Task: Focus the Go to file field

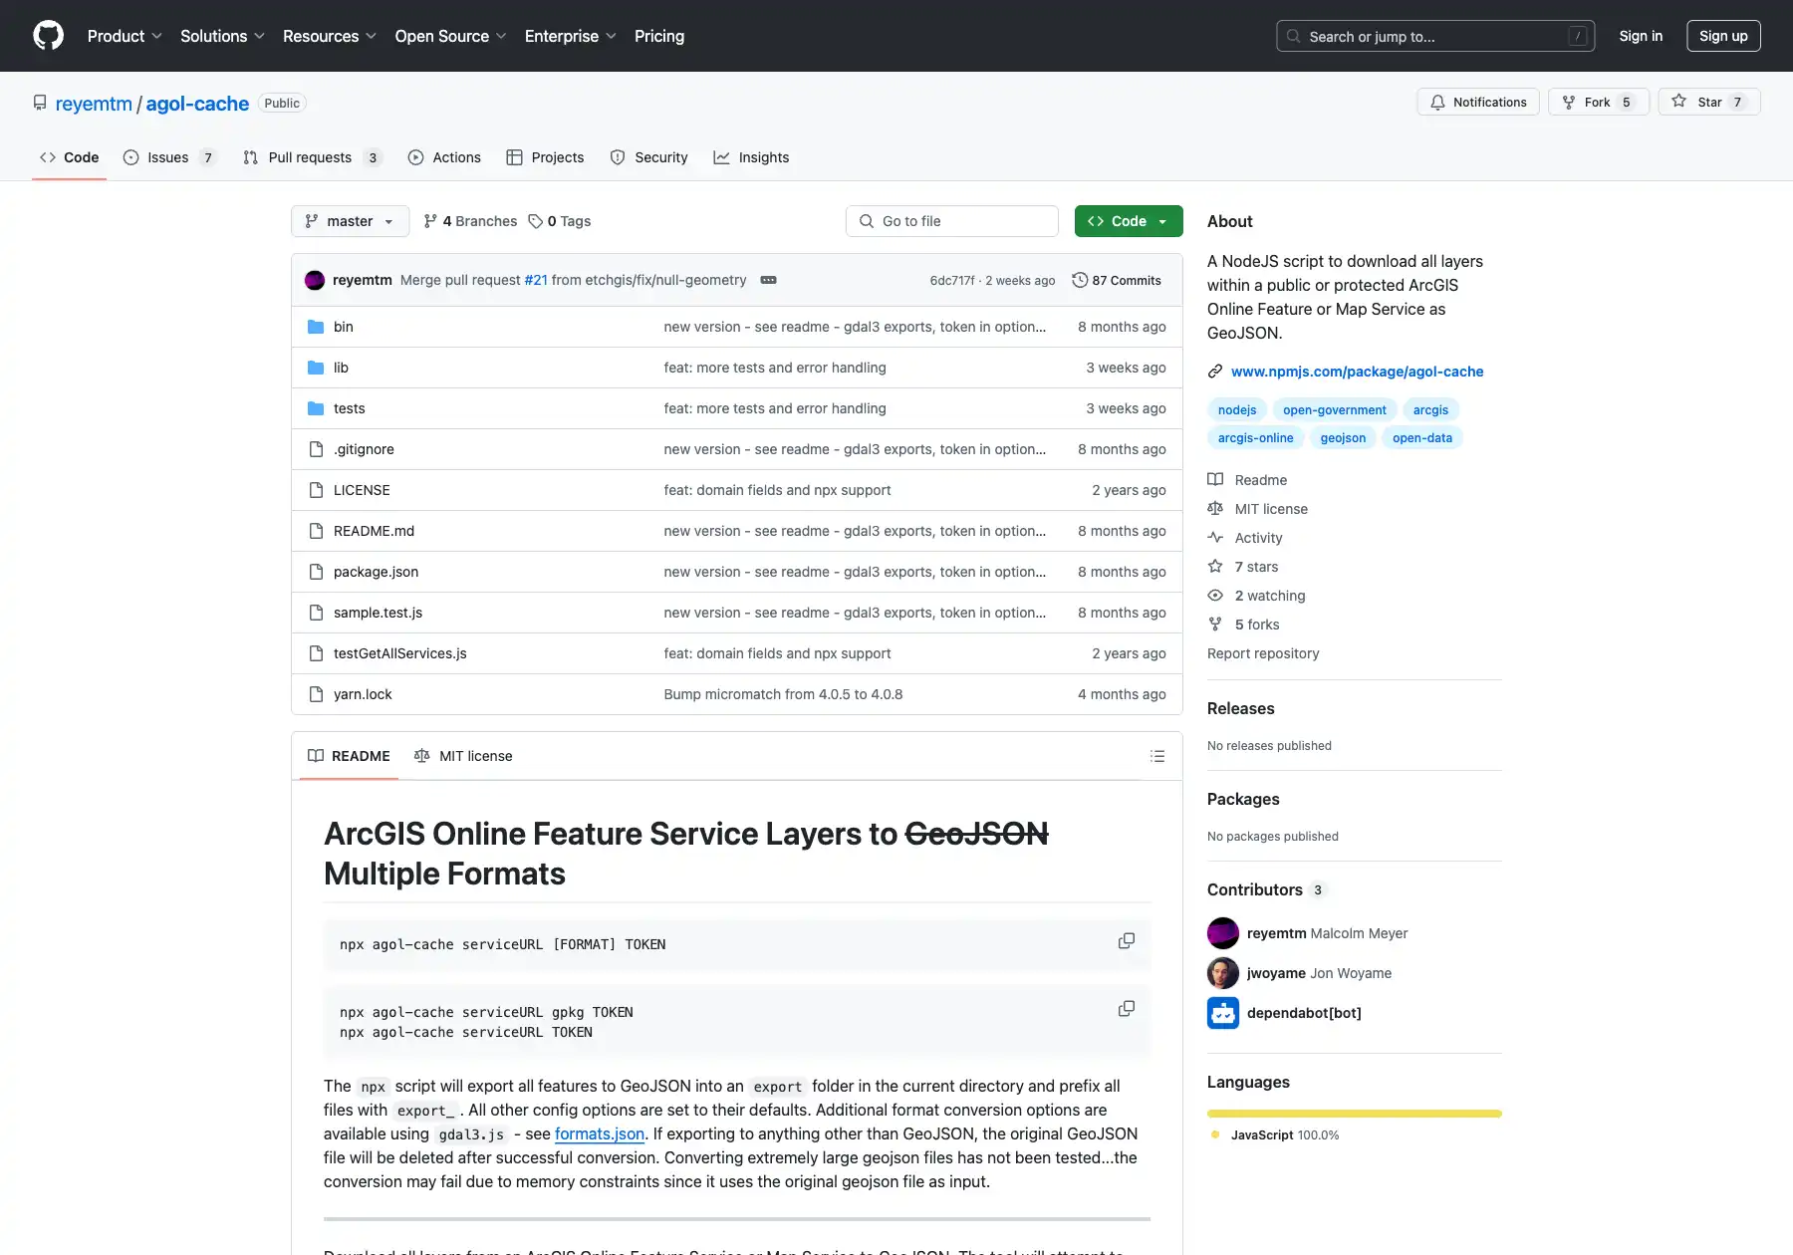Action: point(952,221)
